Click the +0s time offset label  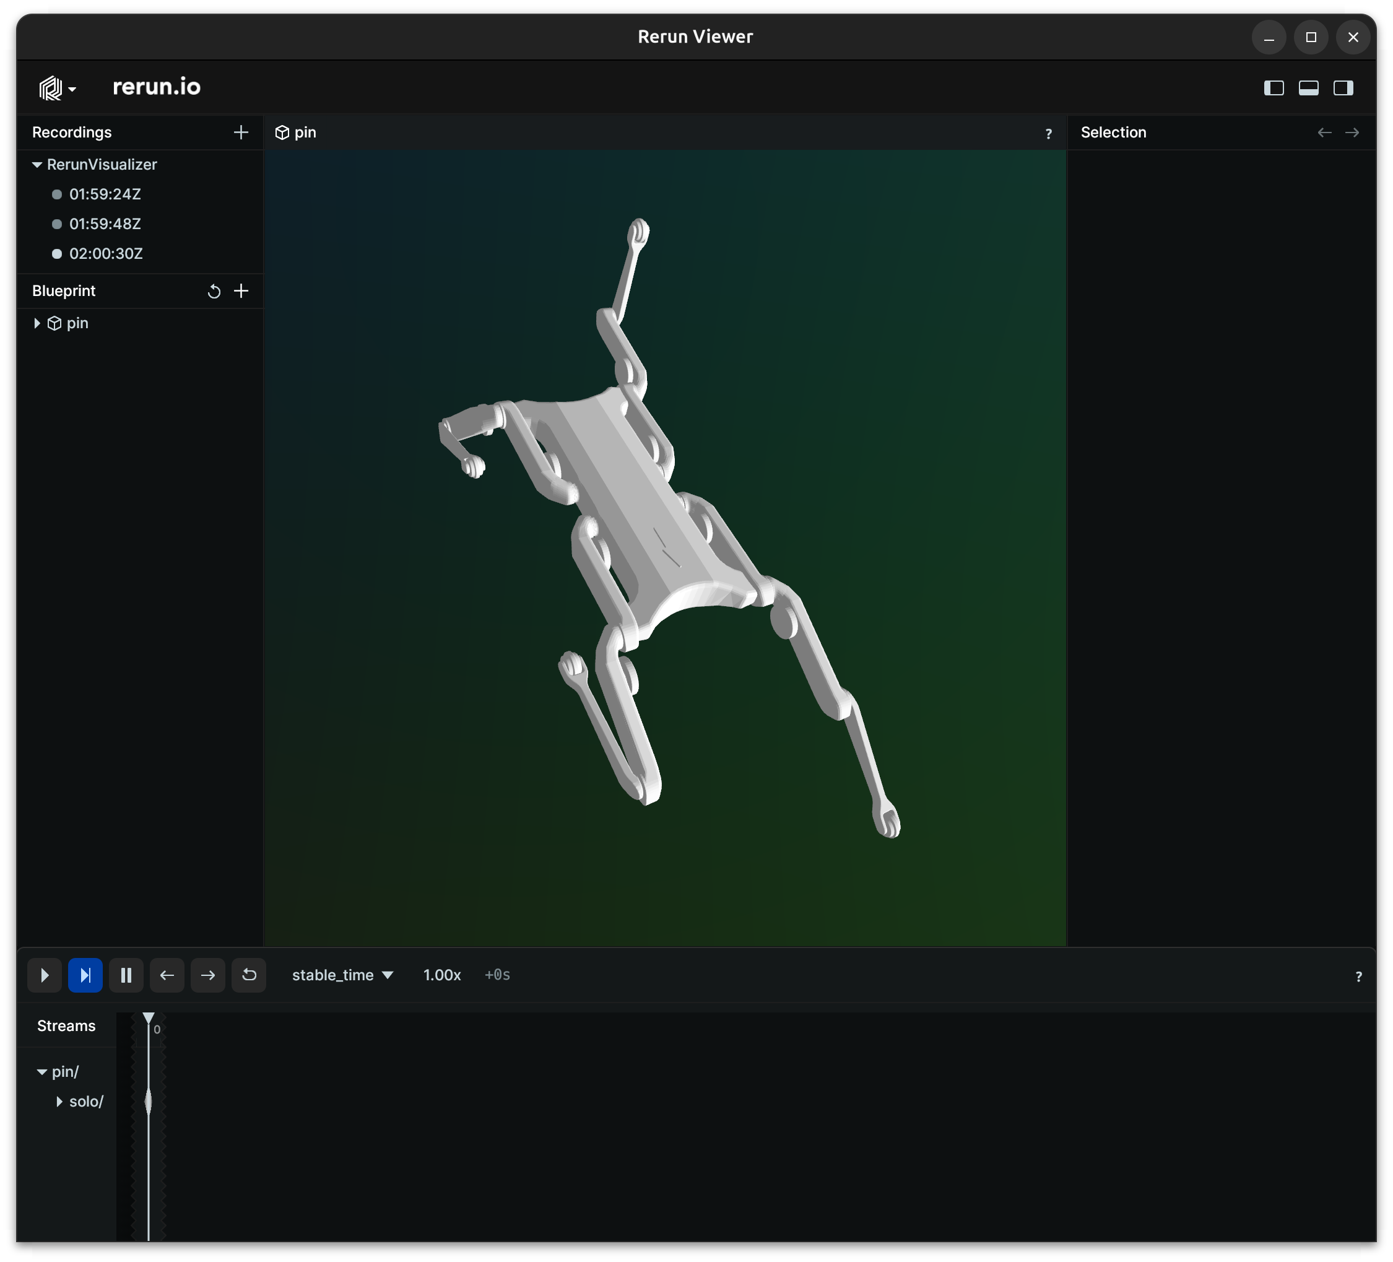(x=497, y=975)
